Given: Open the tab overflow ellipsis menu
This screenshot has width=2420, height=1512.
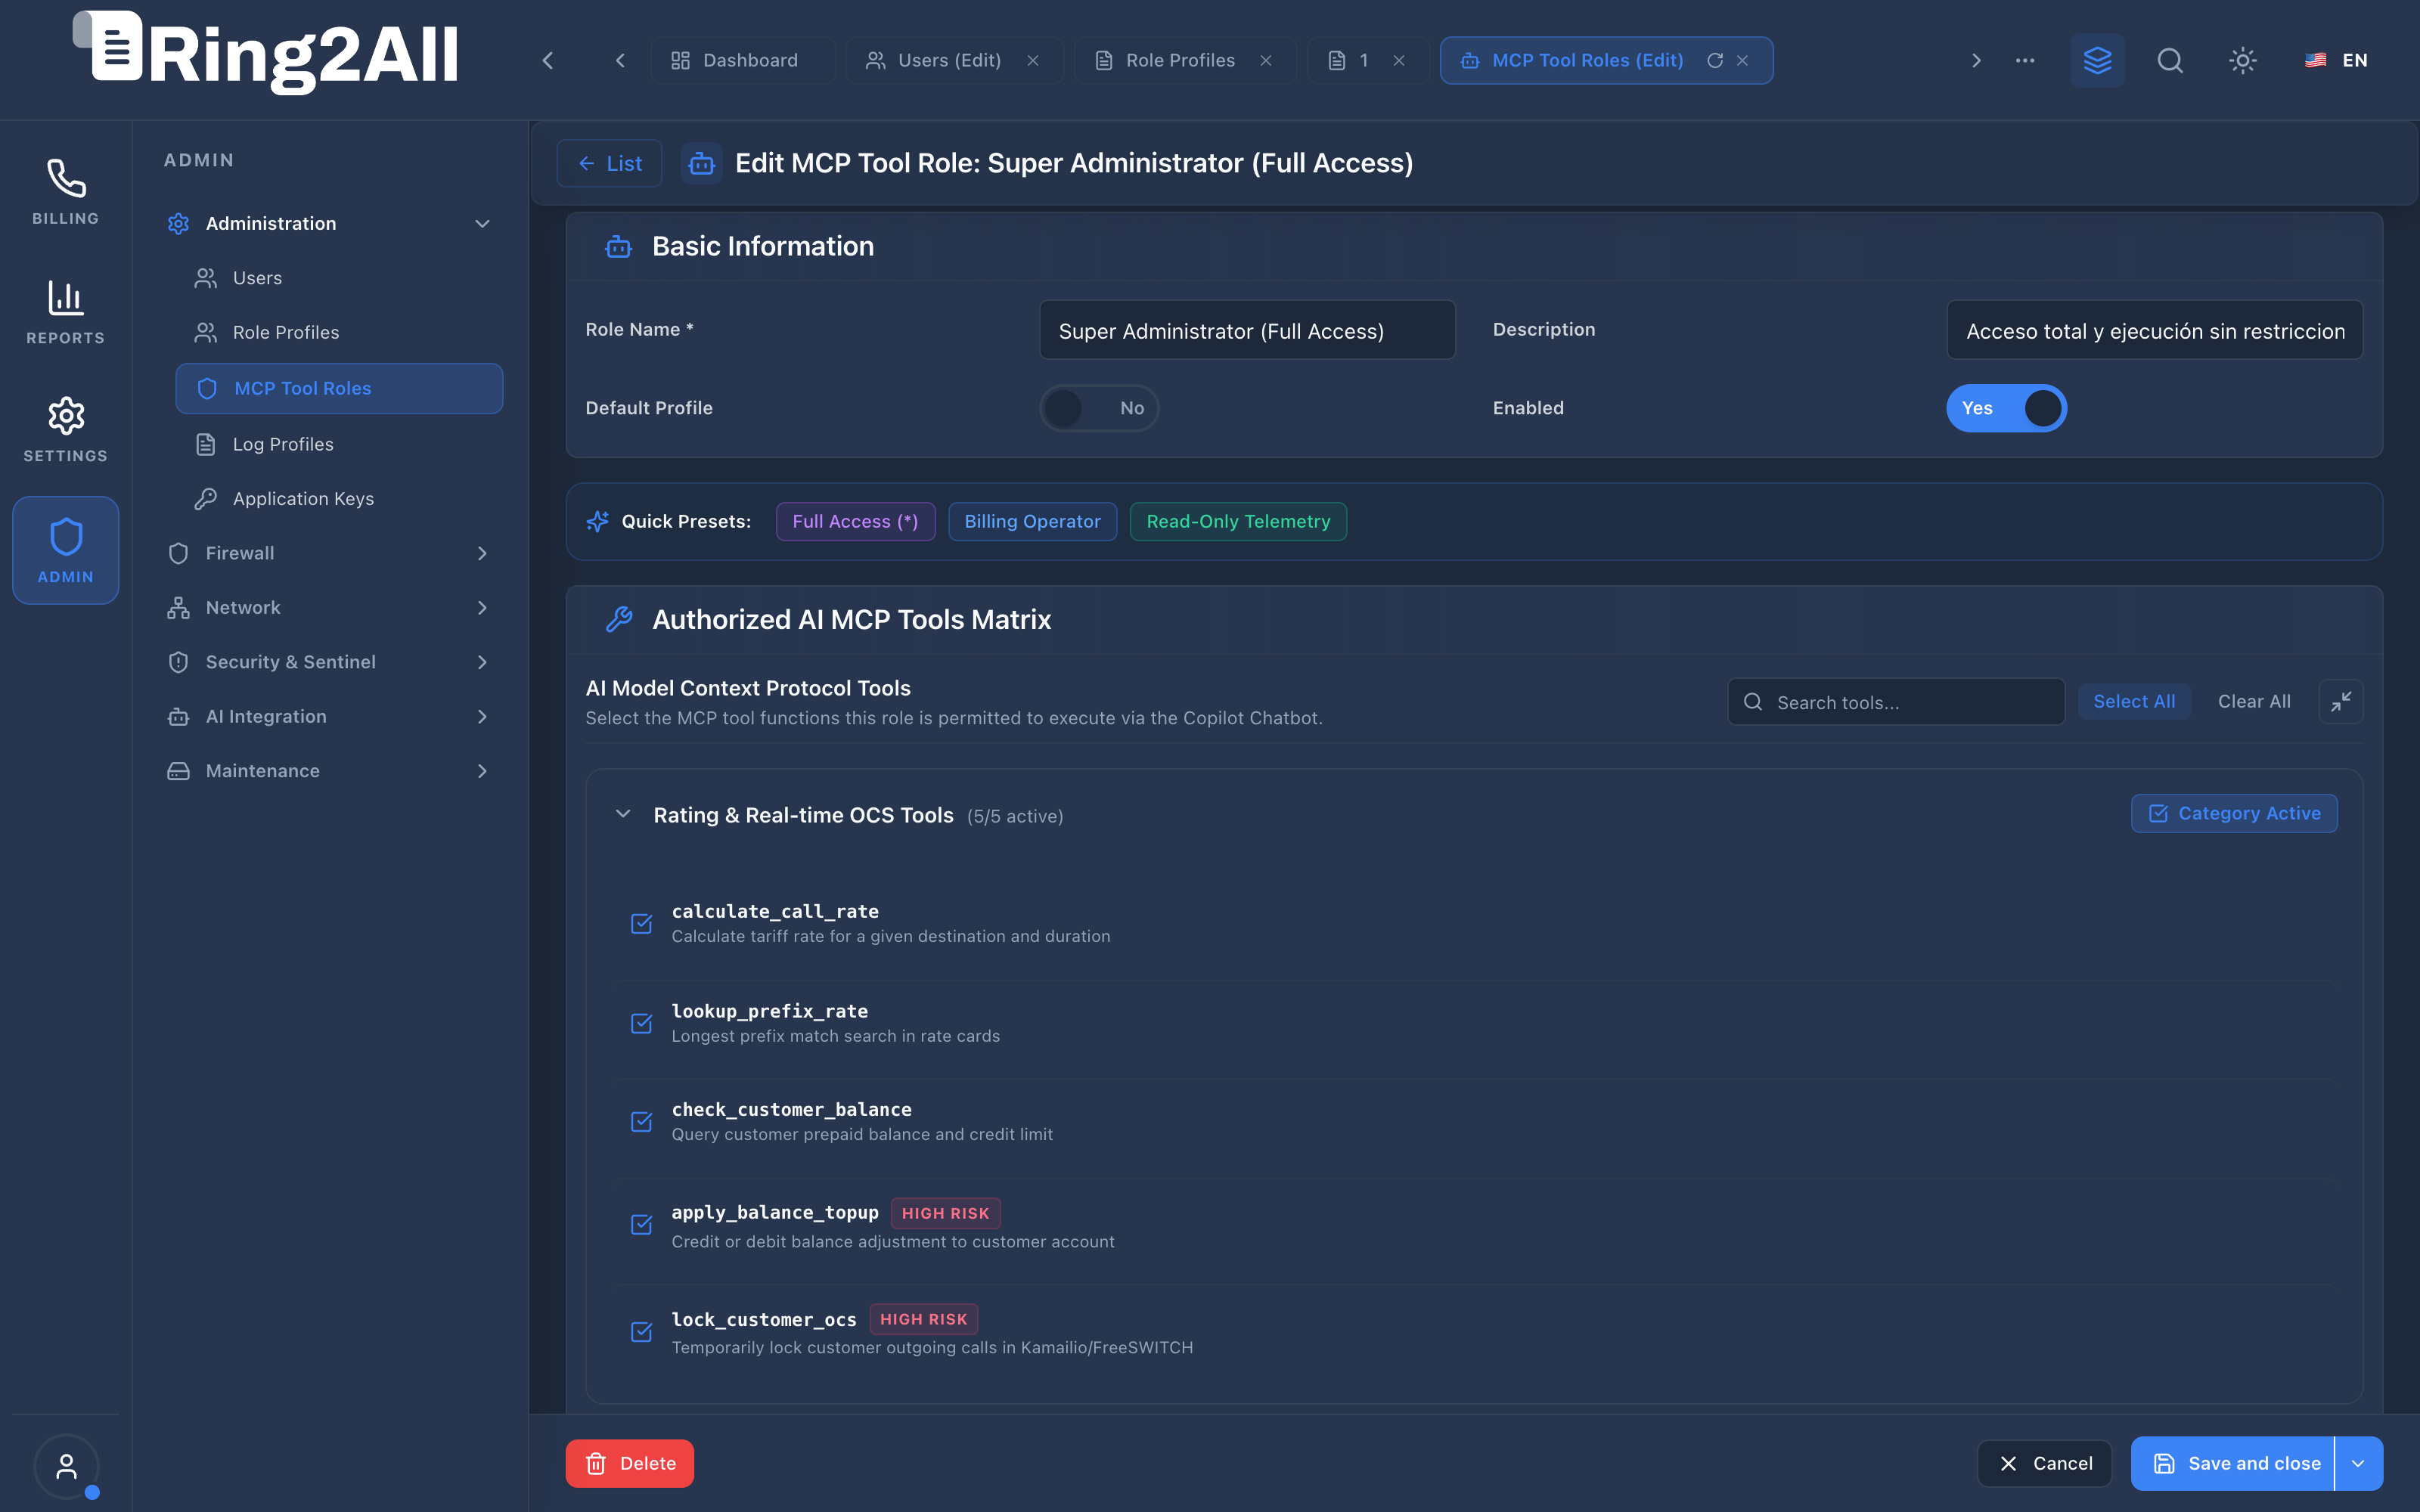Looking at the screenshot, I should 2025,60.
